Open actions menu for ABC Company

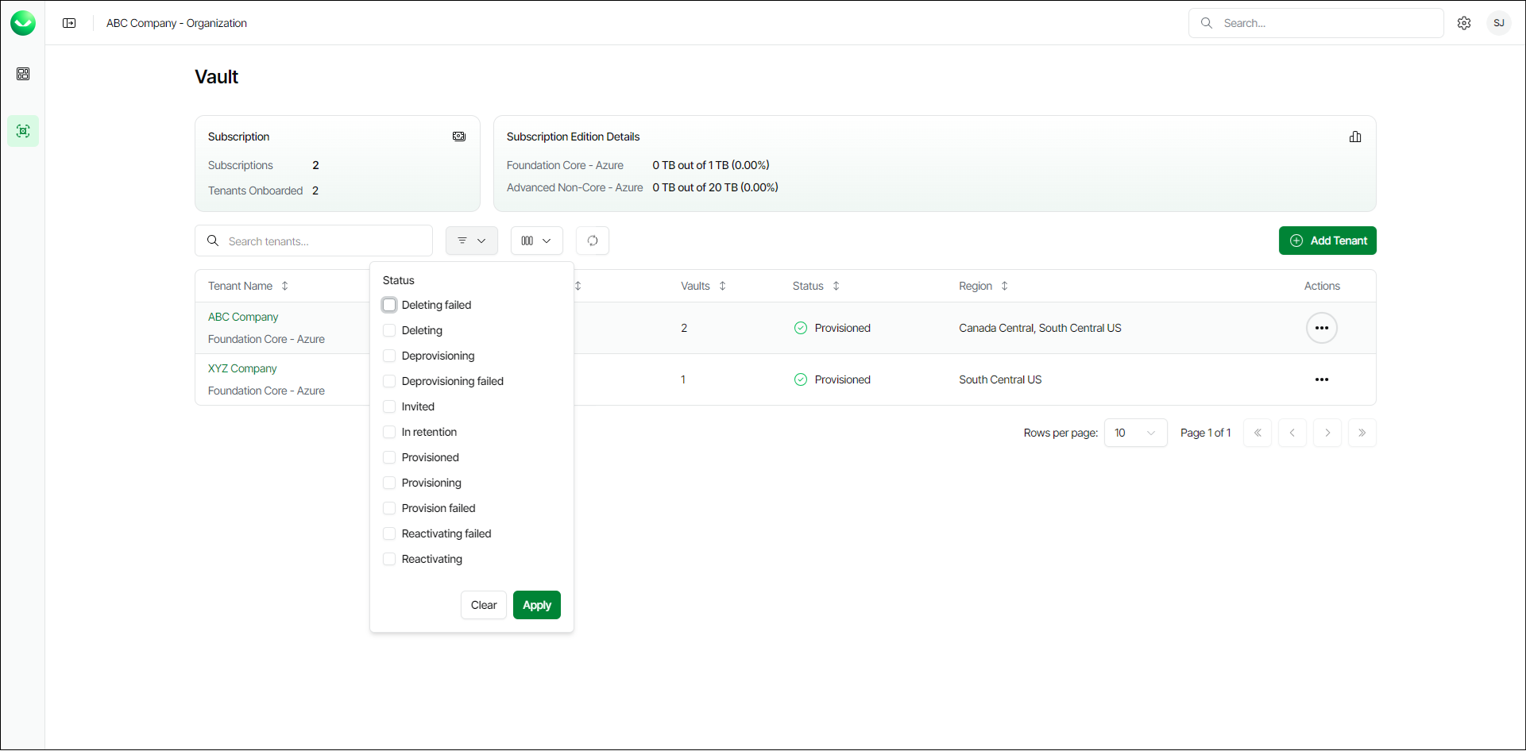tap(1322, 328)
